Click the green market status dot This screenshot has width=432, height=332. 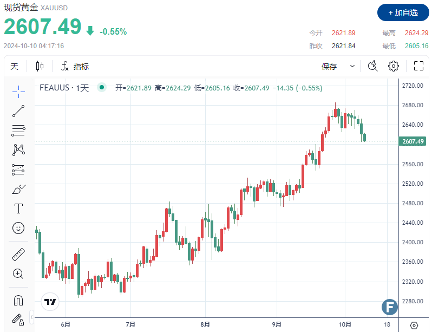[102, 87]
